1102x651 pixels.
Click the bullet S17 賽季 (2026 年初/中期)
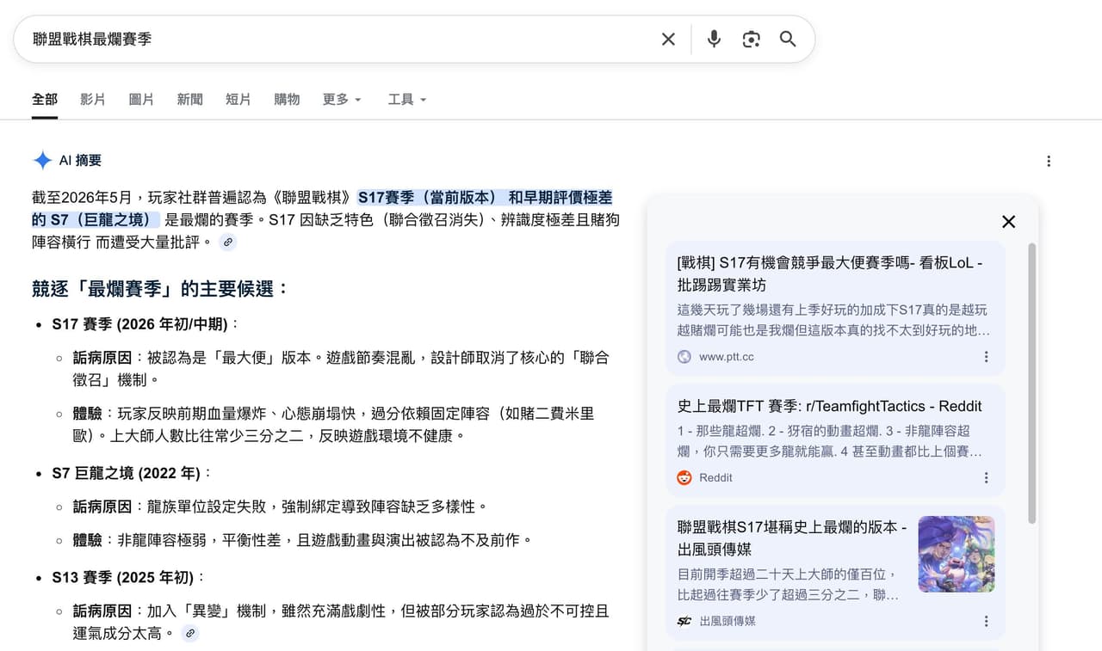[145, 324]
